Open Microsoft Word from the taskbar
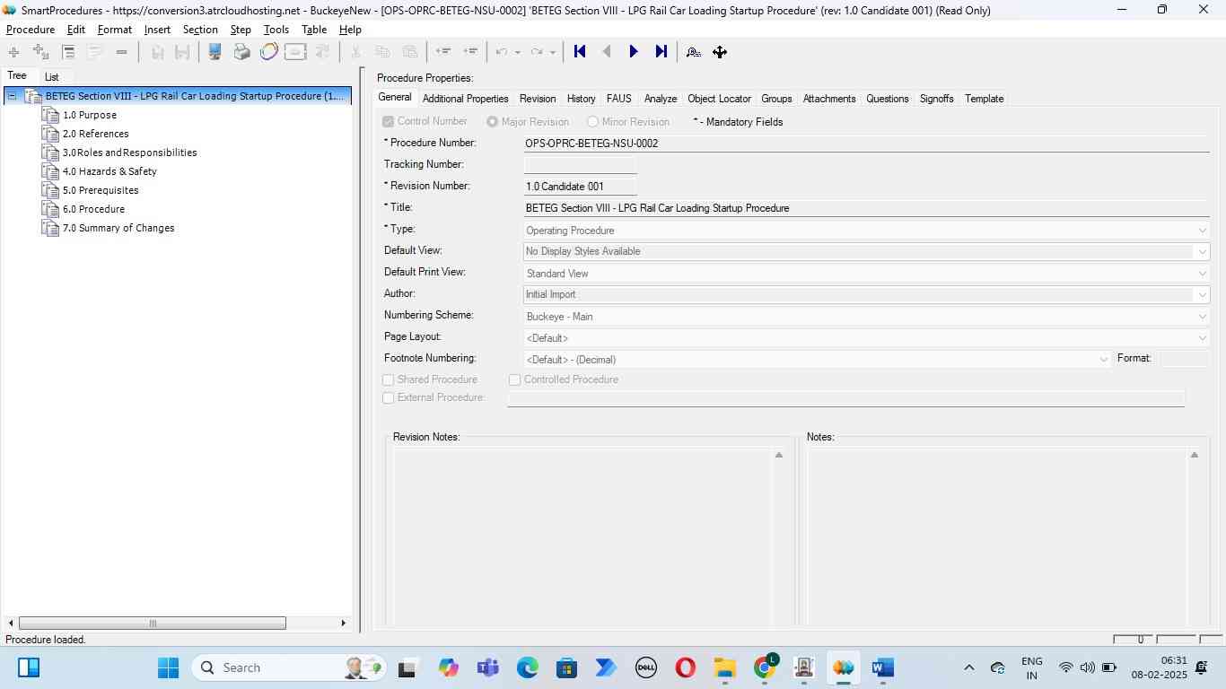 click(882, 667)
